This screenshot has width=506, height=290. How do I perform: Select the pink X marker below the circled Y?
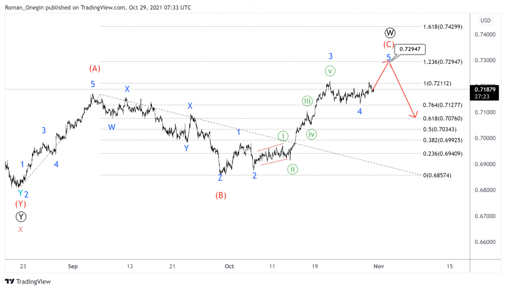tap(20, 229)
